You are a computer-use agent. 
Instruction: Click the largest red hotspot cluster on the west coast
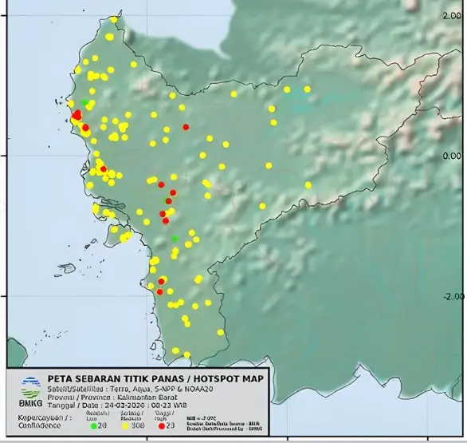point(77,115)
